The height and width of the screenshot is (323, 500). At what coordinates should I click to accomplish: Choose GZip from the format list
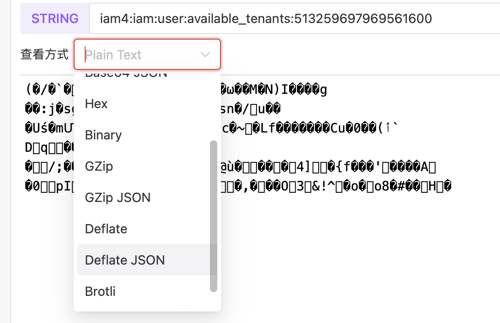point(98,166)
